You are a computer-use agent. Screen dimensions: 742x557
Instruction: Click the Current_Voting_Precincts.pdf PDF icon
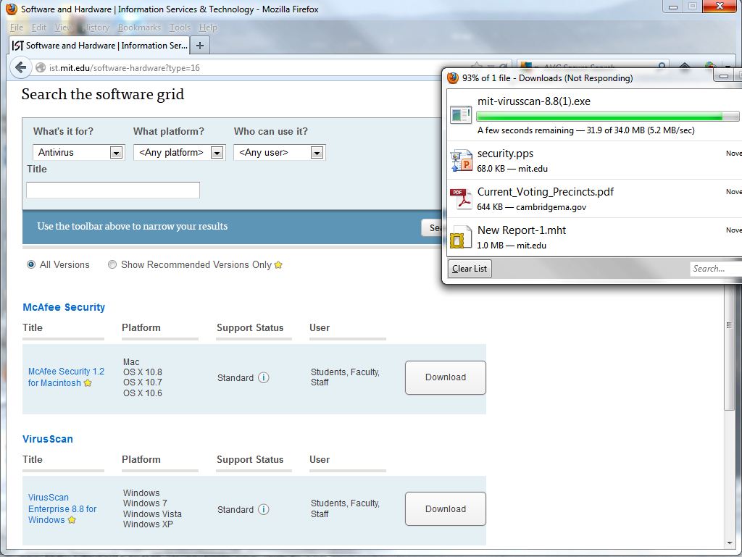point(461,198)
